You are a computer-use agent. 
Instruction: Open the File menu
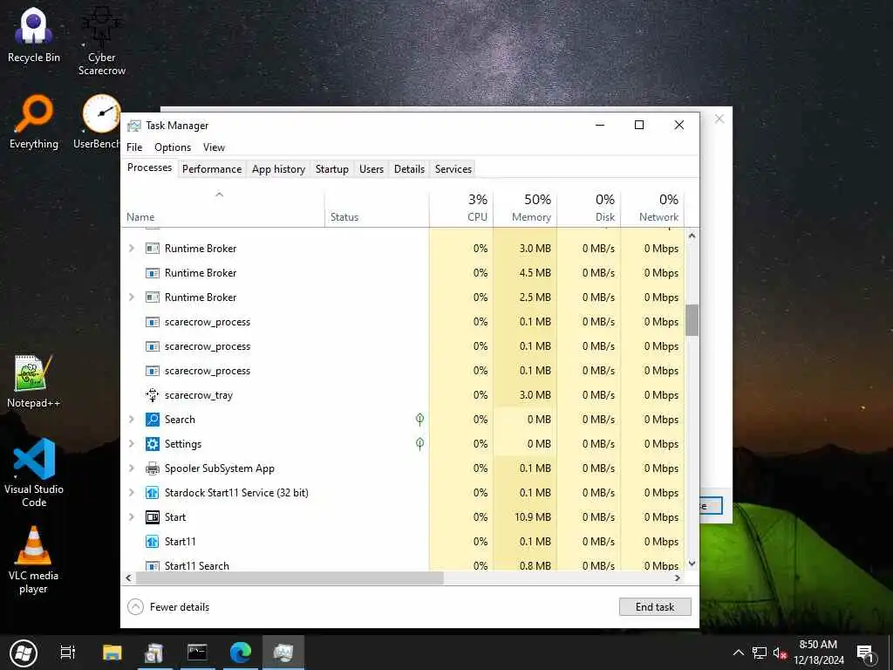[134, 147]
